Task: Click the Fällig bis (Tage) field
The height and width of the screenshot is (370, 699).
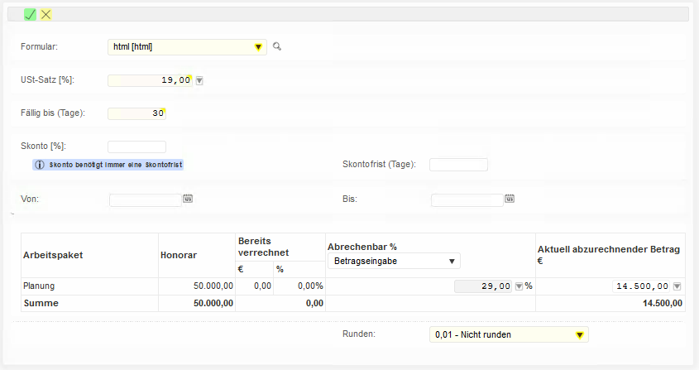Action: click(x=136, y=113)
